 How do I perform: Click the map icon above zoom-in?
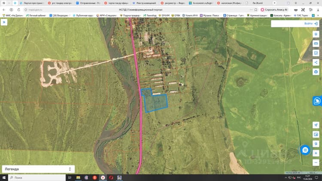[x=316, y=144]
